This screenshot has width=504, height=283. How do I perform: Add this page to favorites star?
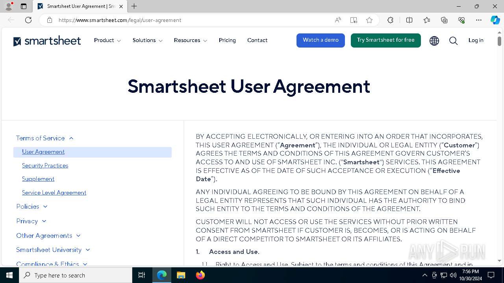[369, 20]
